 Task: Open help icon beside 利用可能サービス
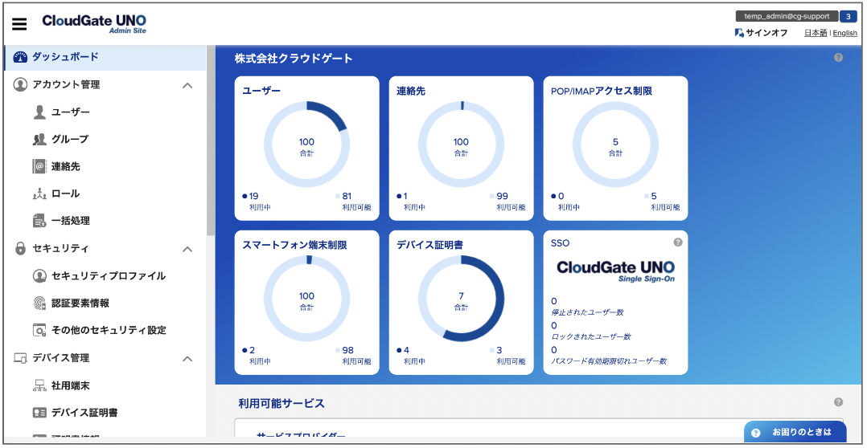click(x=838, y=402)
